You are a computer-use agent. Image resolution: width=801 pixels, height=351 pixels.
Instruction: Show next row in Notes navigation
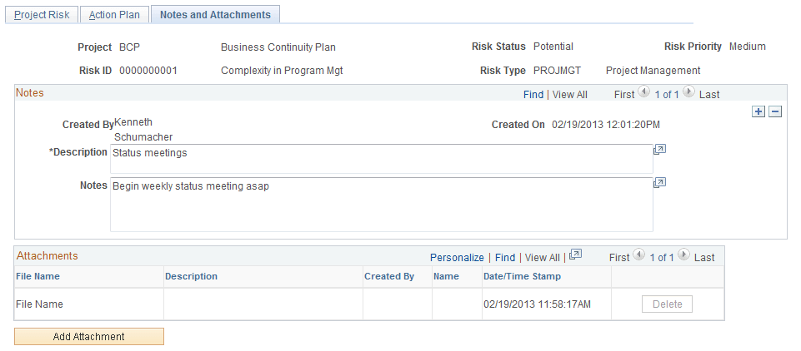coord(688,93)
